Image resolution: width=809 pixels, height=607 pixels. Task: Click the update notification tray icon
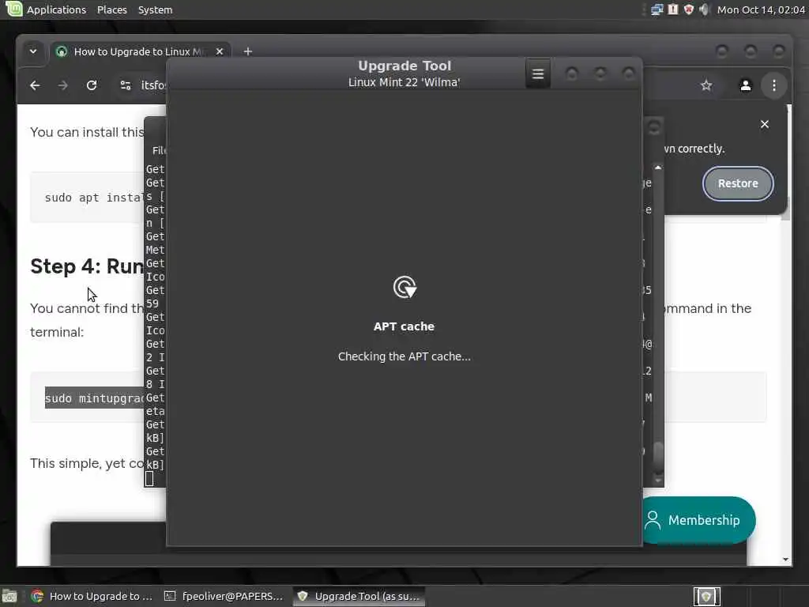tap(673, 9)
